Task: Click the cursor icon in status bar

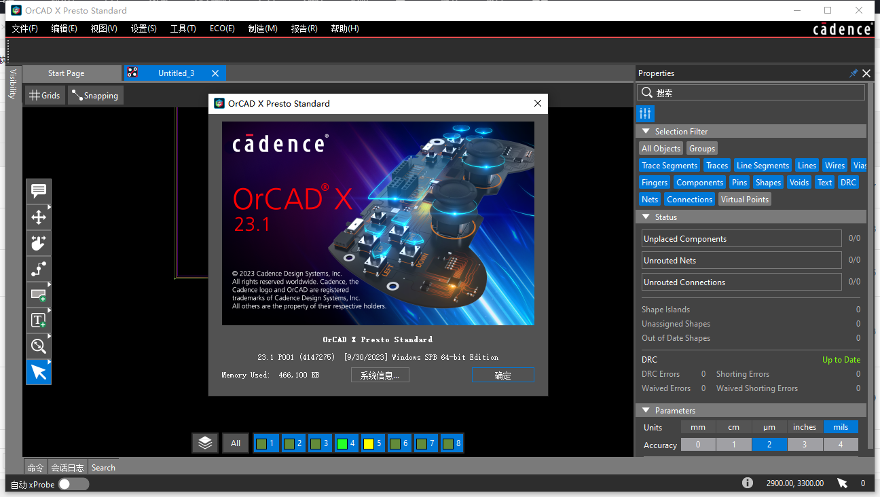Action: 843,483
